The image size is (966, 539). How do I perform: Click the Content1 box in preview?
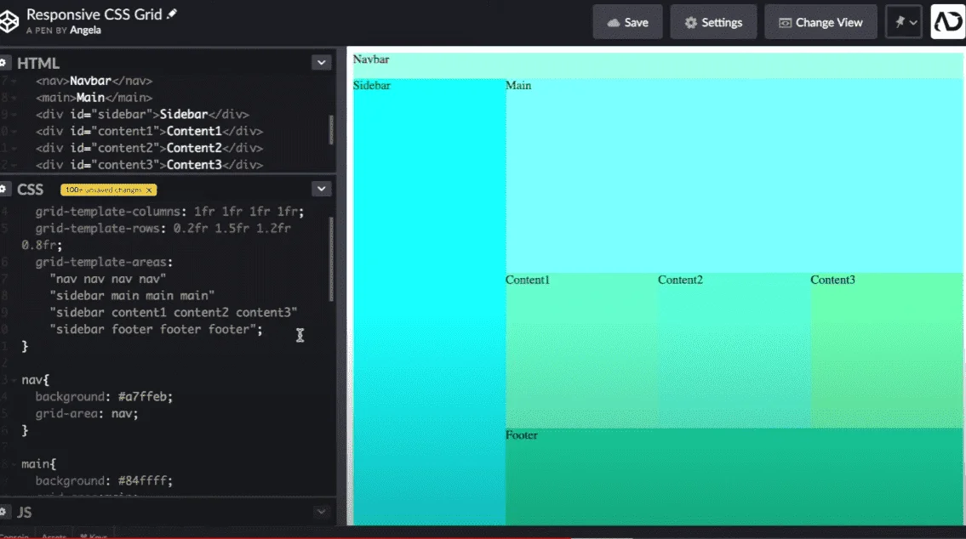581,350
